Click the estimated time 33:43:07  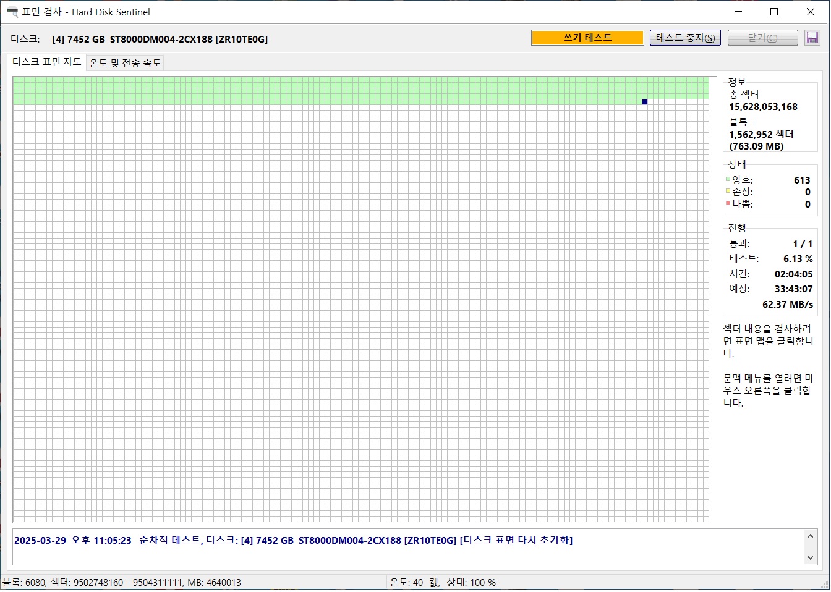[794, 289]
